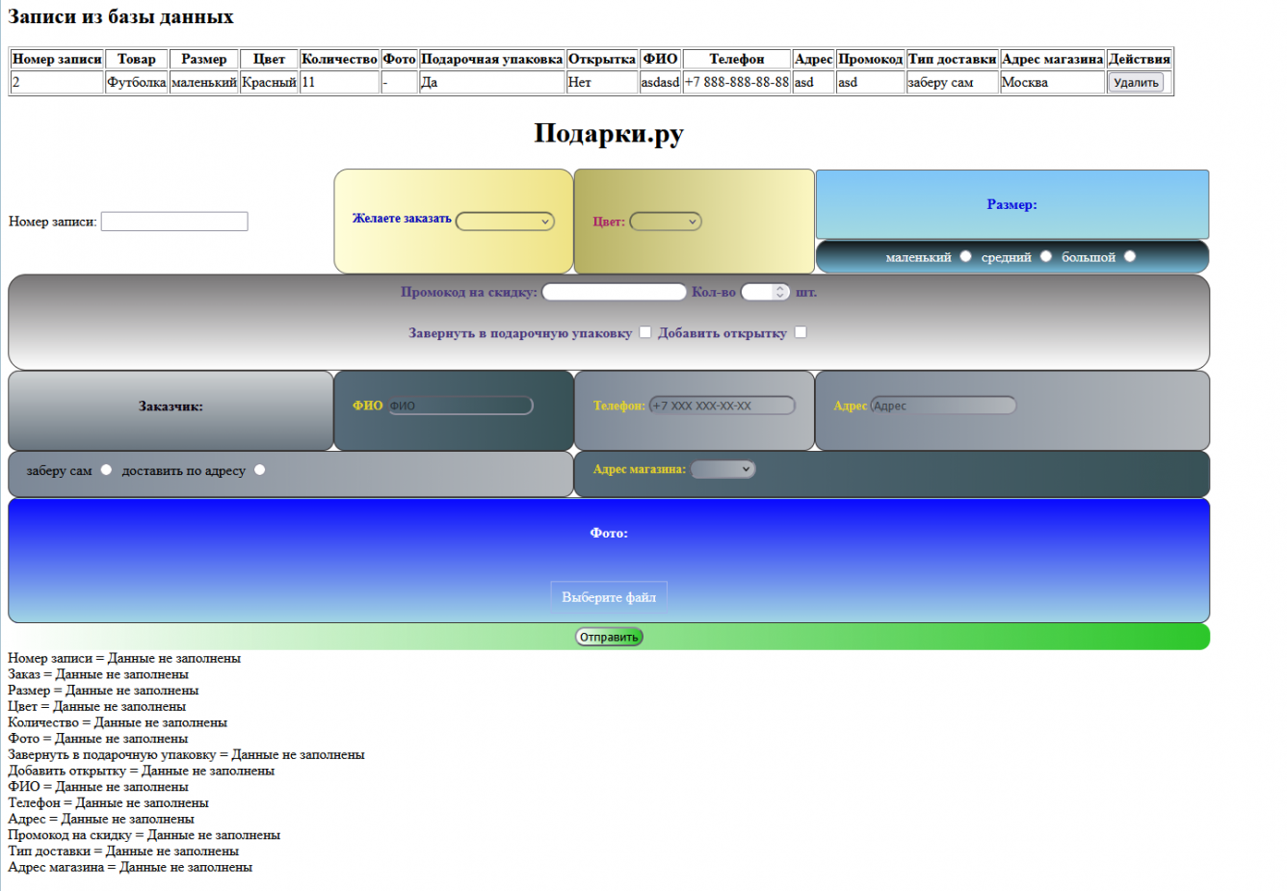Click the Промокод на скидку input field

click(614, 292)
